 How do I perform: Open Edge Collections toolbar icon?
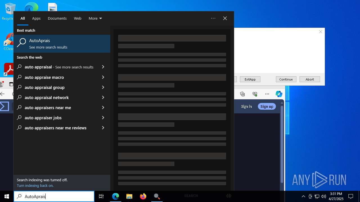click(x=242, y=94)
